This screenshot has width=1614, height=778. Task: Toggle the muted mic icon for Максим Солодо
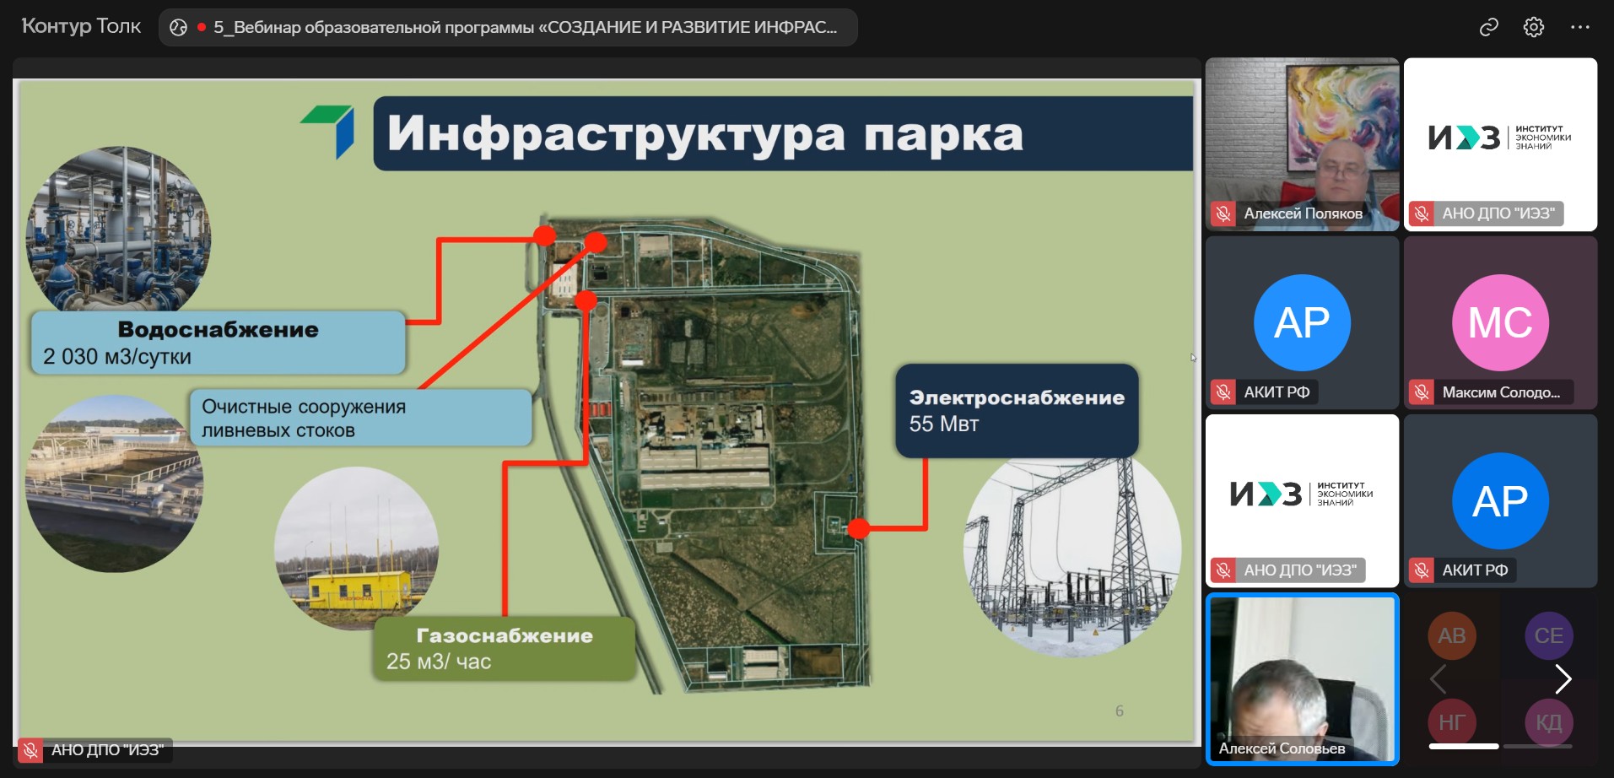[1422, 392]
